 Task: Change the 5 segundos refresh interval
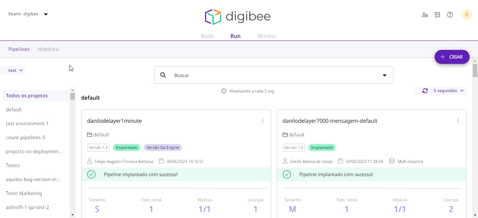point(448,91)
